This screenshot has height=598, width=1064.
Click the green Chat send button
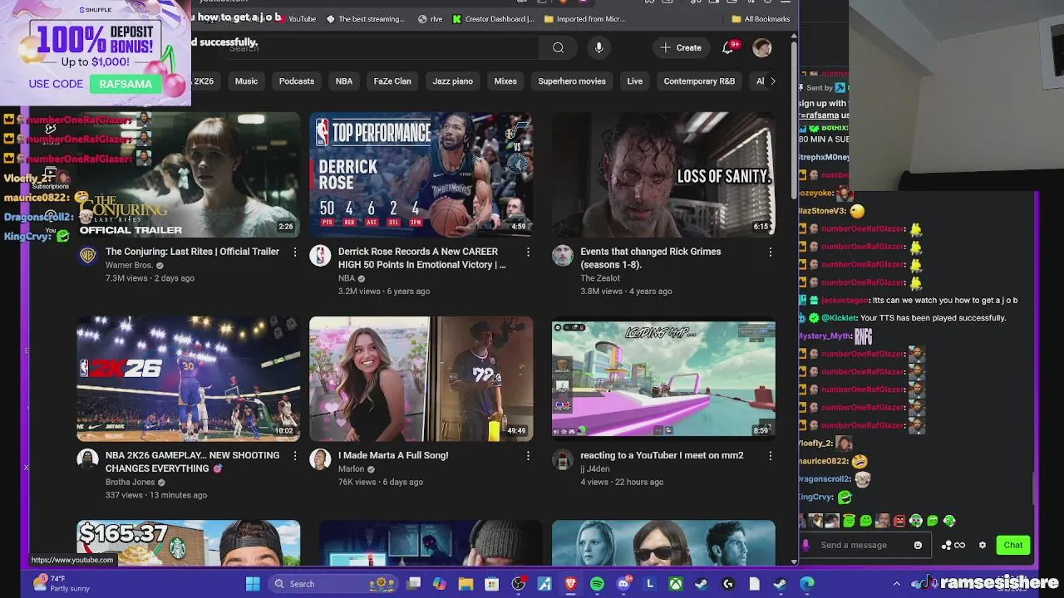click(1012, 546)
